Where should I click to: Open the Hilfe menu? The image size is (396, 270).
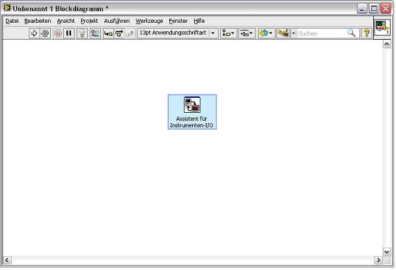click(199, 21)
